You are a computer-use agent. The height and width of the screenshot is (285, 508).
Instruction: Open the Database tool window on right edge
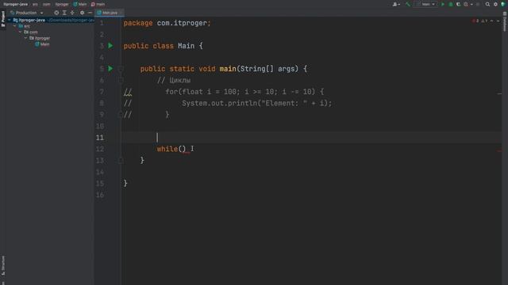[505, 22]
